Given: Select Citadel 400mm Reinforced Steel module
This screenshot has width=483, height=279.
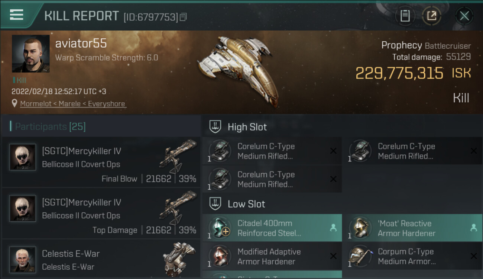Looking at the screenshot, I should click(x=269, y=228).
